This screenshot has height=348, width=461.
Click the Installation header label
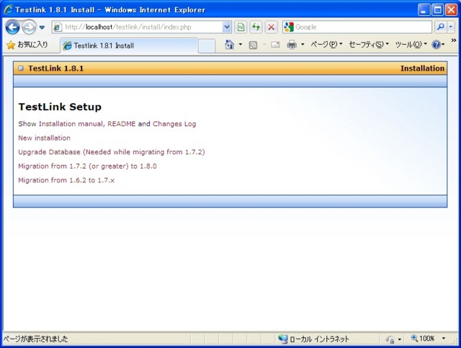[x=422, y=68]
